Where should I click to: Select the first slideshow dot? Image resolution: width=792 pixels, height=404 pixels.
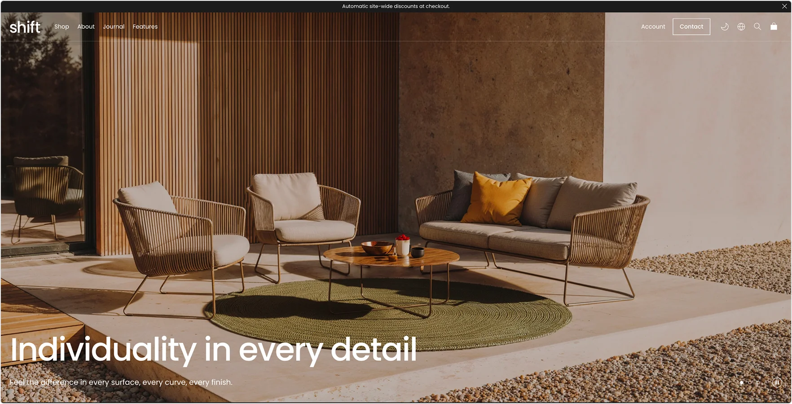coord(741,383)
